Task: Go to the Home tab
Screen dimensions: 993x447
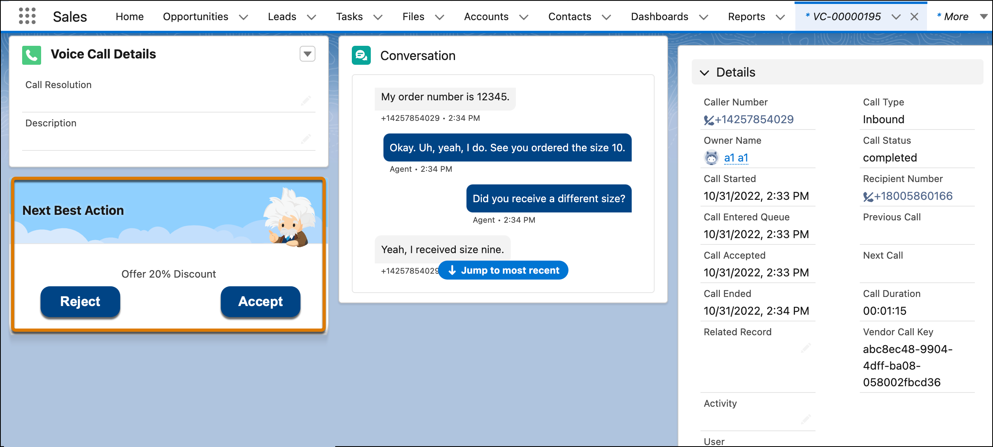Action: [130, 17]
